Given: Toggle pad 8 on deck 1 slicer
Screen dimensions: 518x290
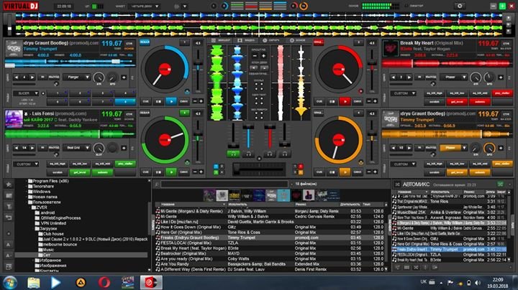Looking at the screenshot, I should [127, 101].
